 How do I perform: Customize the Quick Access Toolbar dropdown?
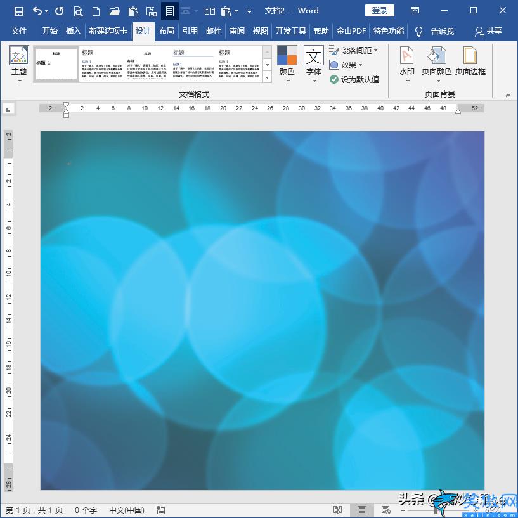249,11
